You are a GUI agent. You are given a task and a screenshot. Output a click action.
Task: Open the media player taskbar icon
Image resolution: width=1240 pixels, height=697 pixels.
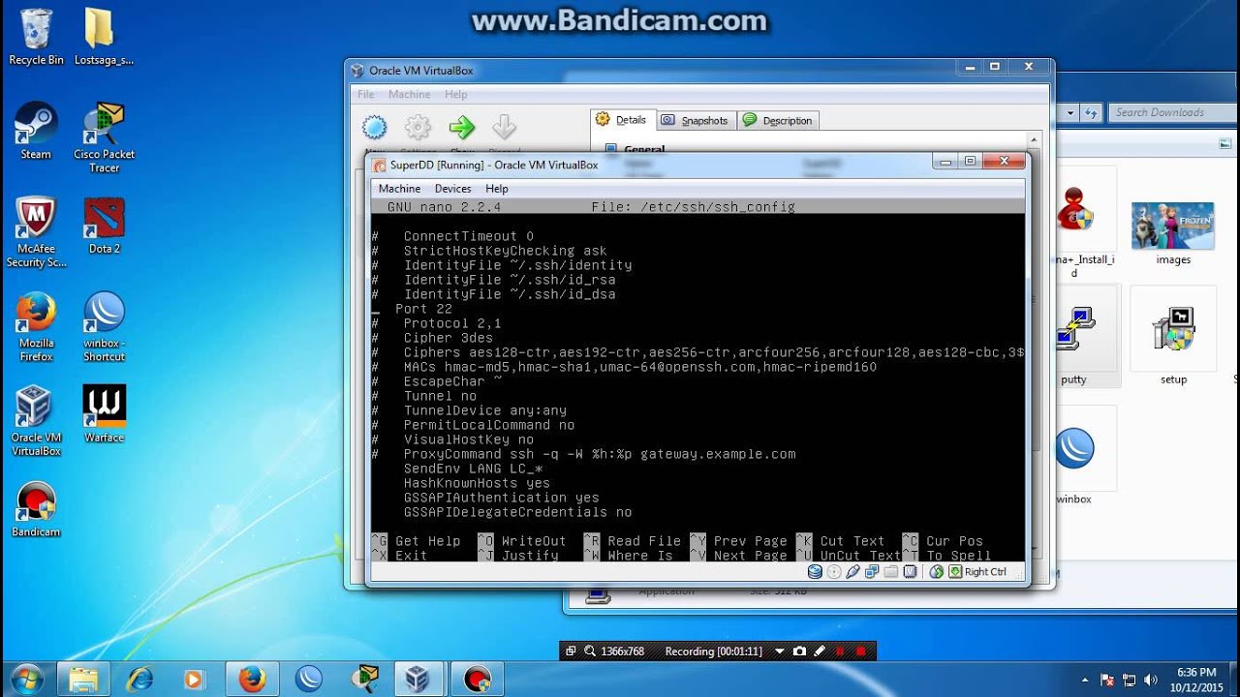point(195,680)
